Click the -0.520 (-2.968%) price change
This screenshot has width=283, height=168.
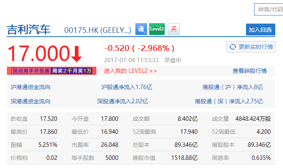[139, 48]
